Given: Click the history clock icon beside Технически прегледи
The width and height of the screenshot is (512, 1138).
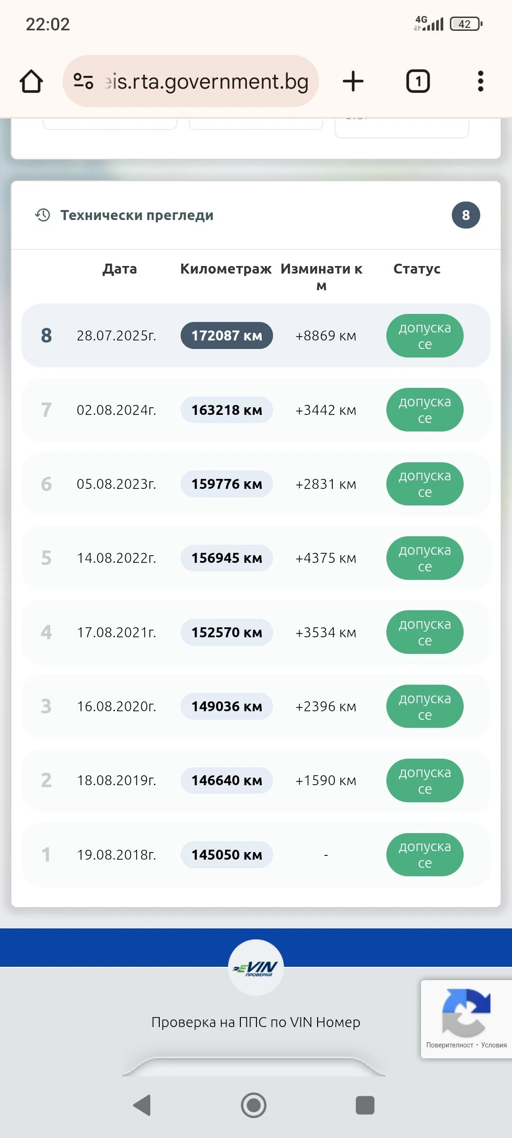Looking at the screenshot, I should tap(43, 215).
